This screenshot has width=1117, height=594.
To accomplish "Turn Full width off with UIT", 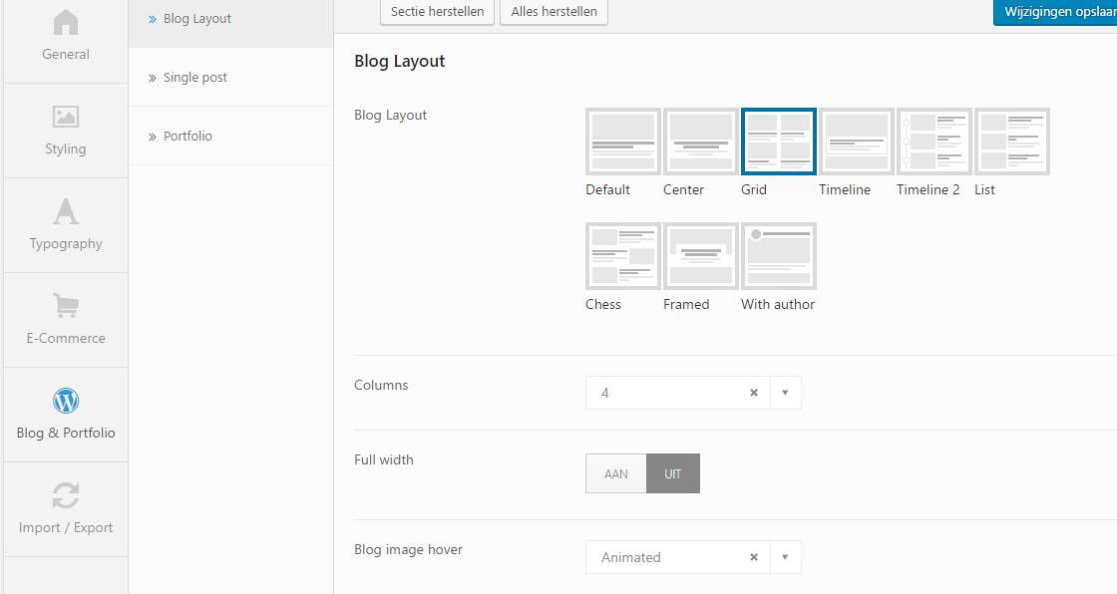I will coord(673,473).
